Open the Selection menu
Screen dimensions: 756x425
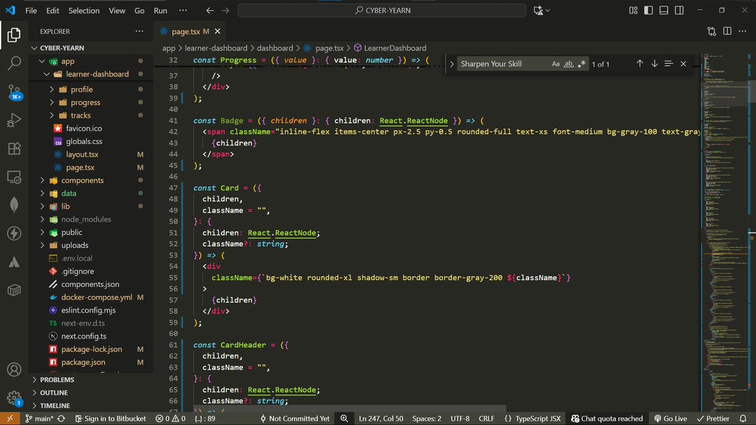[x=84, y=11]
